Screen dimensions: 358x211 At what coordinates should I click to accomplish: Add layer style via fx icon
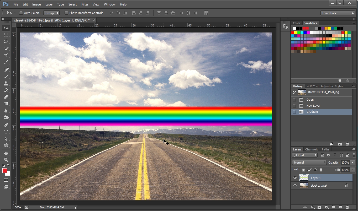click(x=312, y=207)
